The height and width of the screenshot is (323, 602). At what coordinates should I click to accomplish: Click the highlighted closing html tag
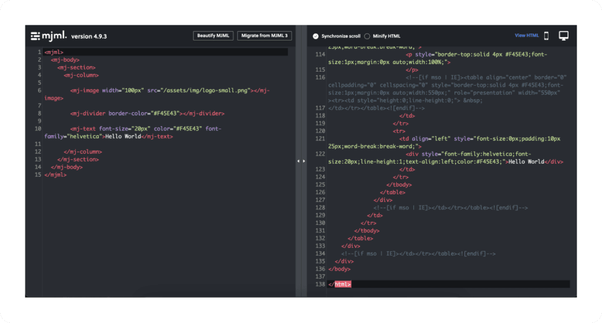(x=340, y=284)
